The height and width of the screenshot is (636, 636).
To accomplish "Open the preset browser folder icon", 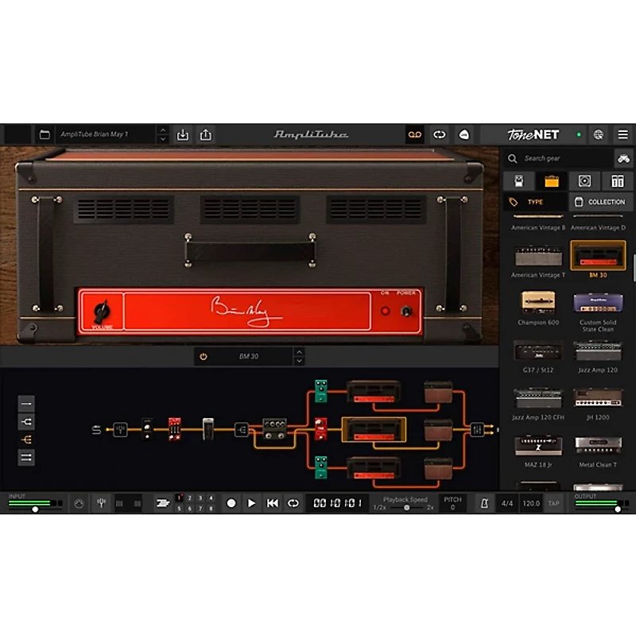I will [45, 134].
